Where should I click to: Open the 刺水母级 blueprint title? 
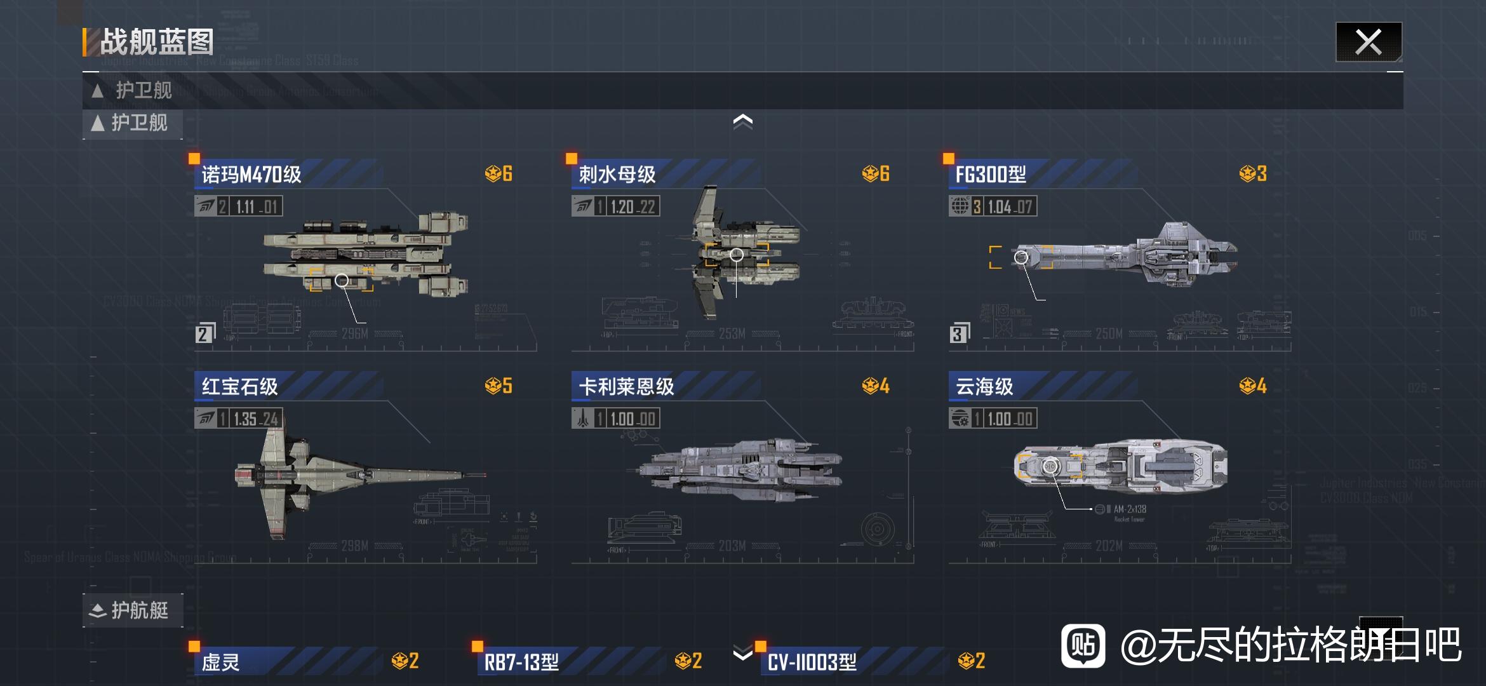pyautogui.click(x=617, y=175)
